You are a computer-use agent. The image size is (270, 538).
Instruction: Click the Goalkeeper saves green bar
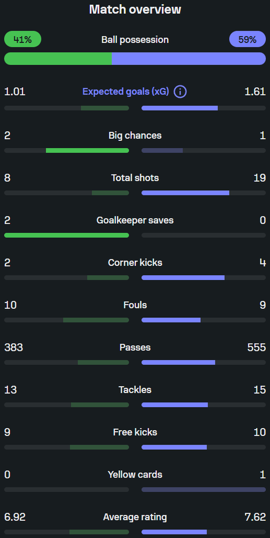[67, 235]
